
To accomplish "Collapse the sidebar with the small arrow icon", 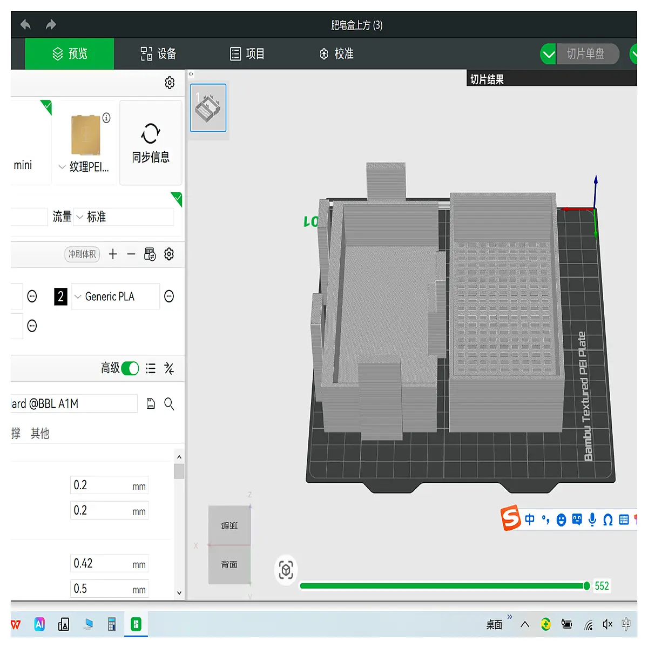I will coord(191,74).
